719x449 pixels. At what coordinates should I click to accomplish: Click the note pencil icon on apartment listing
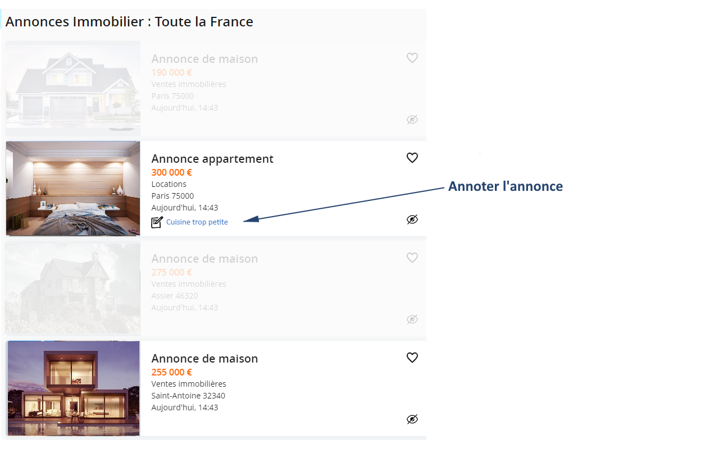(x=157, y=222)
